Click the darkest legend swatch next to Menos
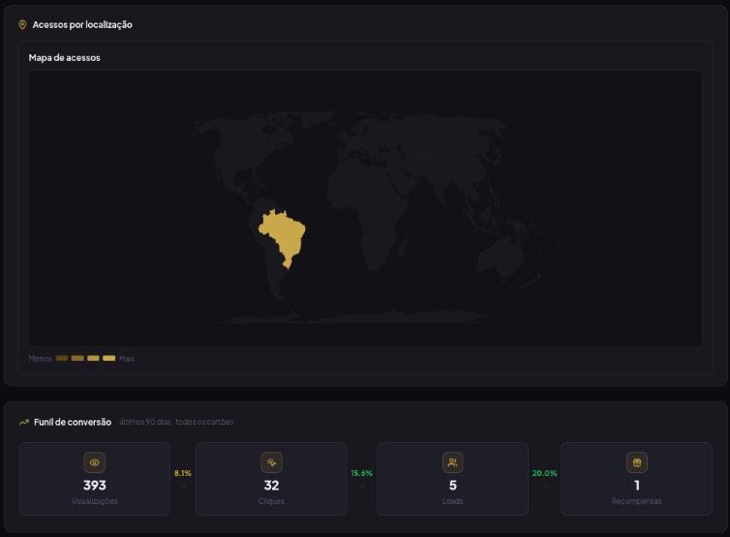Viewport: 730px width, 537px height. point(62,358)
